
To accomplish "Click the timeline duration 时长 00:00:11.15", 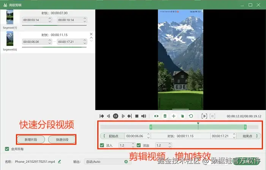I will point(180,136).
